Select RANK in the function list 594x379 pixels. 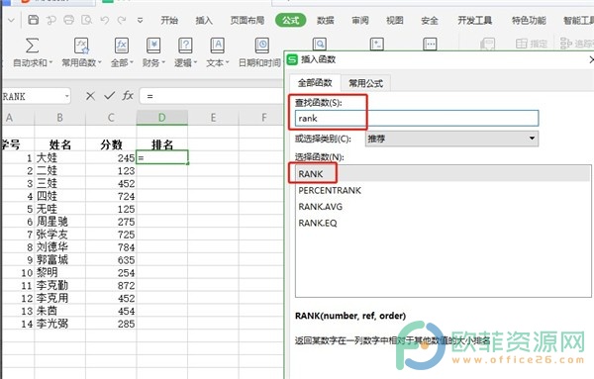[x=443, y=174]
